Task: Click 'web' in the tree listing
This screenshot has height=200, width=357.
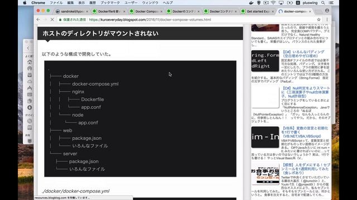Action: pyautogui.click(x=67, y=131)
